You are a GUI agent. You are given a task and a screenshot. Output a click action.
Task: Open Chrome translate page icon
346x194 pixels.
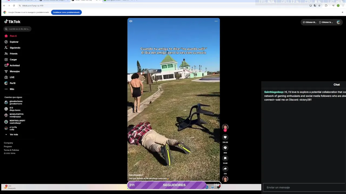[315, 5]
